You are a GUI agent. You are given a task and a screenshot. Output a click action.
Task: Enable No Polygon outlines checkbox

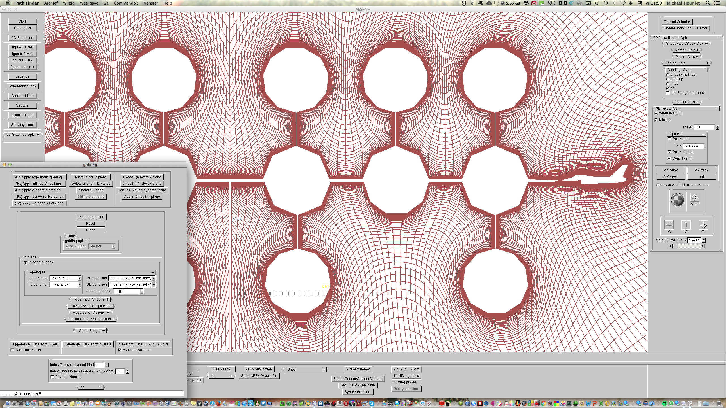coord(668,93)
